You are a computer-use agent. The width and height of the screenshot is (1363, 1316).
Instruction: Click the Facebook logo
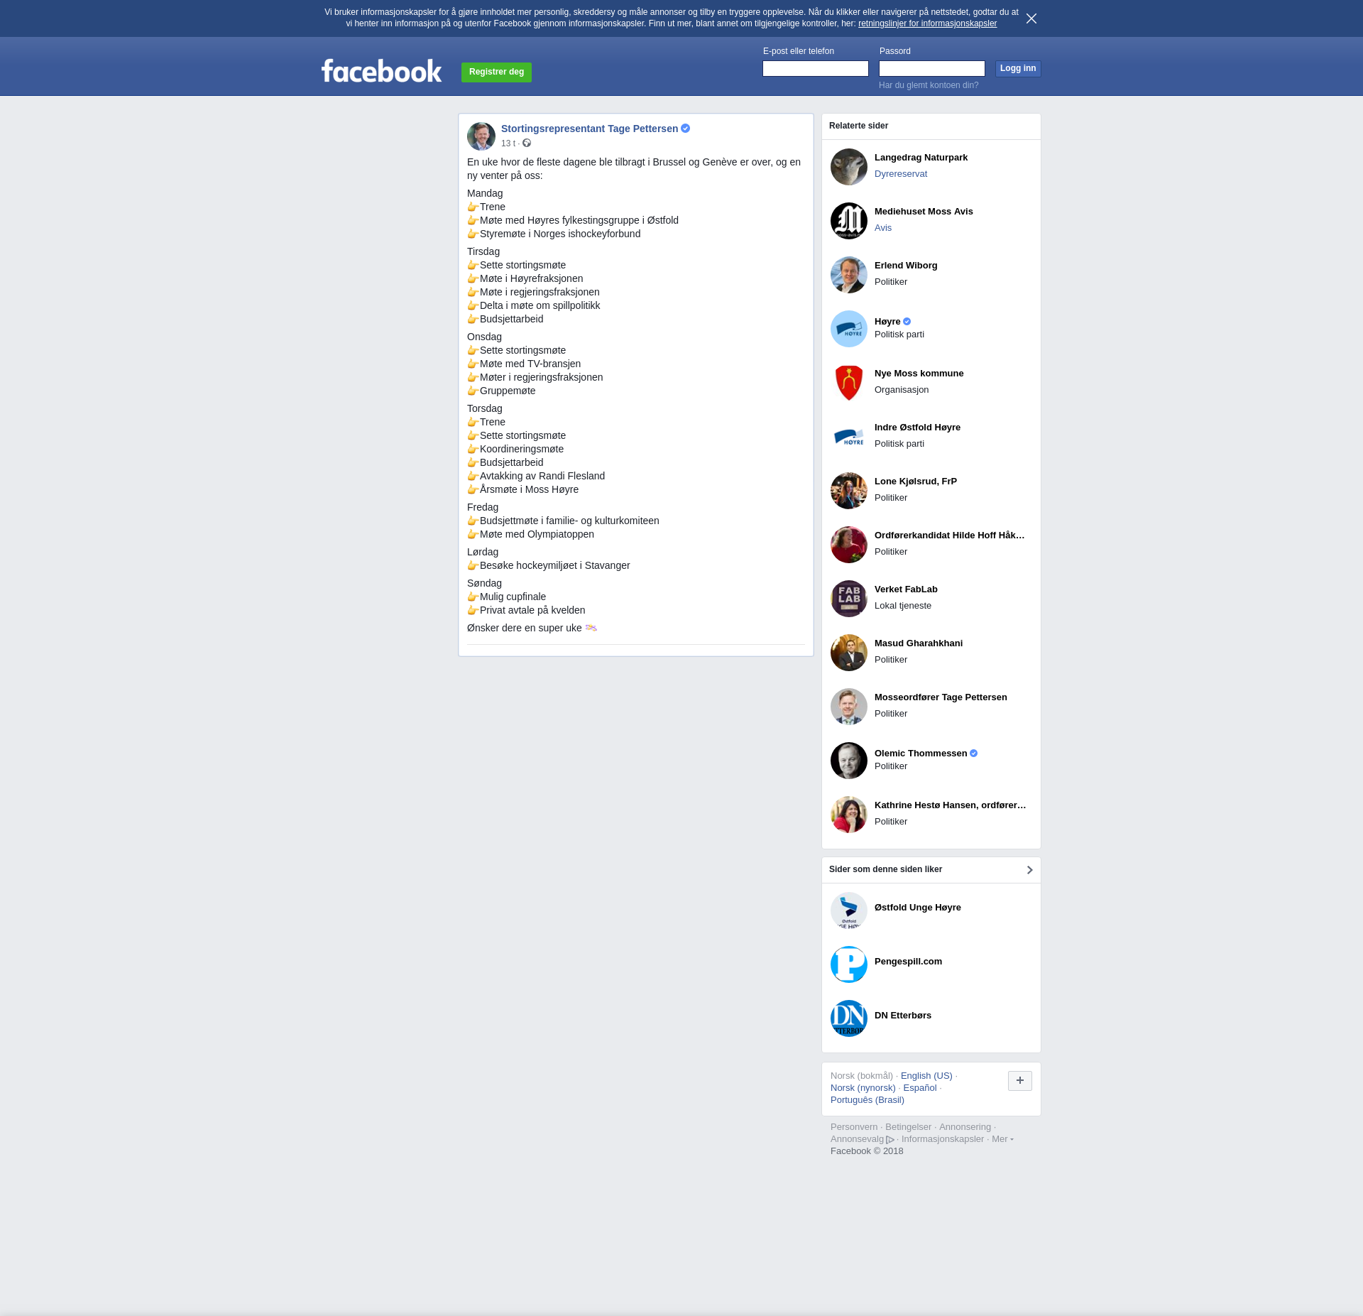[x=381, y=71]
